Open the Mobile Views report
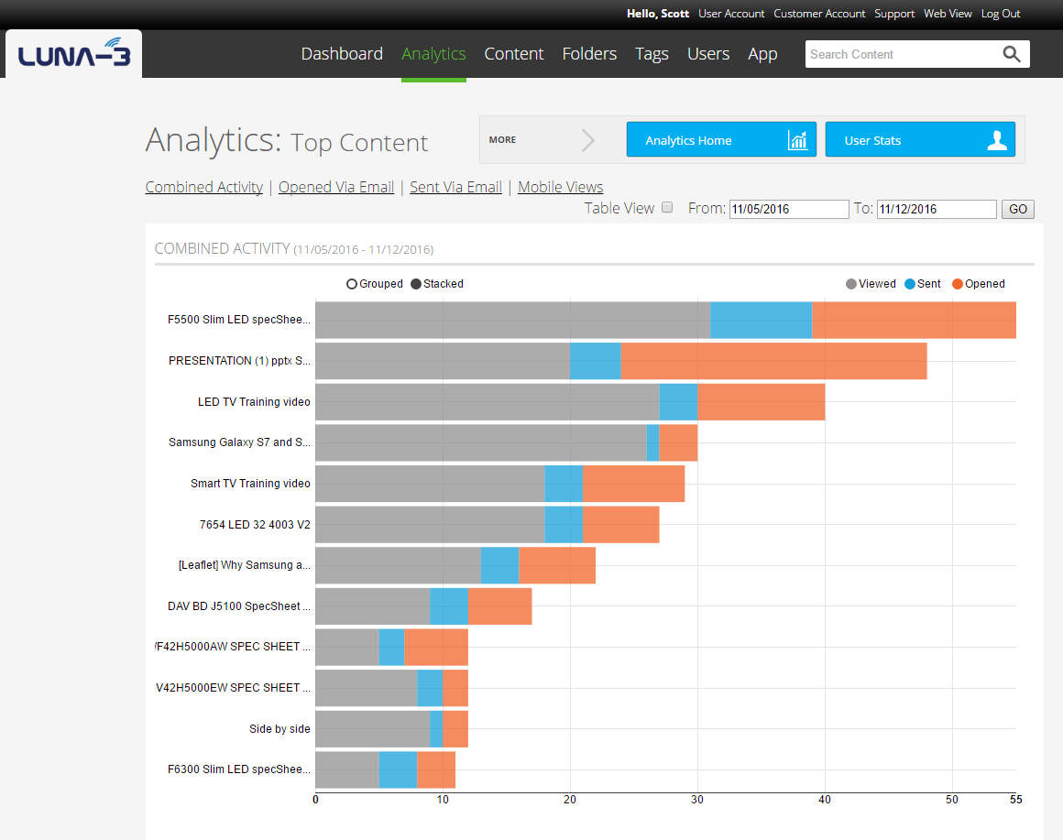Image resolution: width=1063 pixels, height=840 pixels. 560,187
